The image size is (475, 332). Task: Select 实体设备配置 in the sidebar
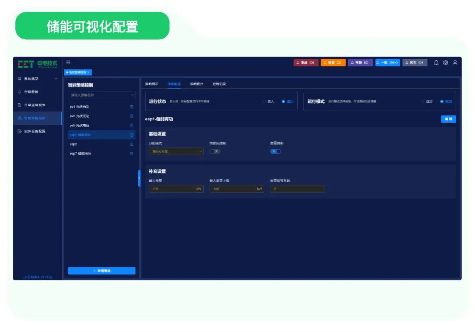(x=35, y=131)
